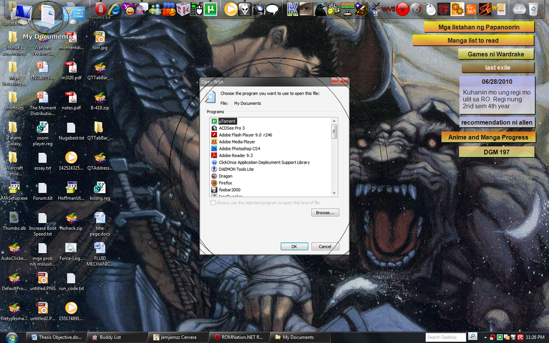Switch to jemjemzz Cervera taskbar window
Image resolution: width=549 pixels, height=343 pixels.
[x=179, y=338]
